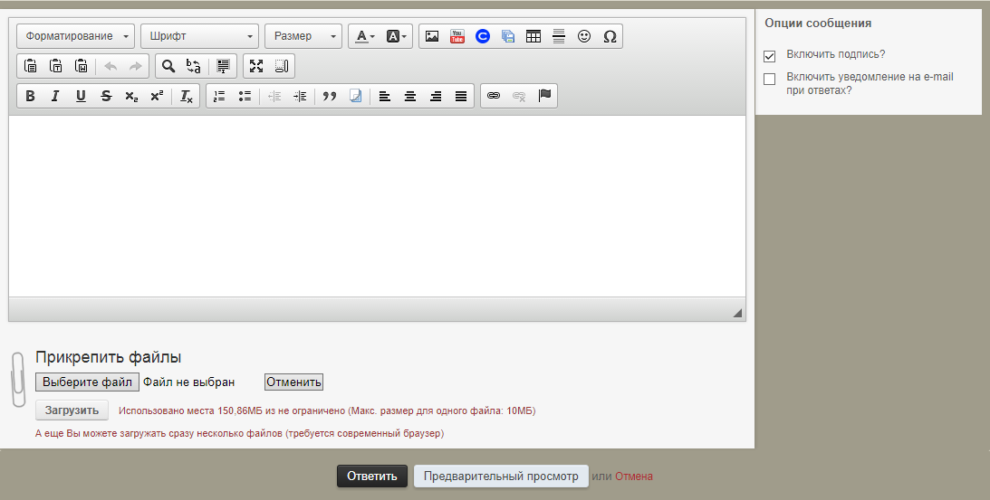Insert a numbered list

click(218, 96)
